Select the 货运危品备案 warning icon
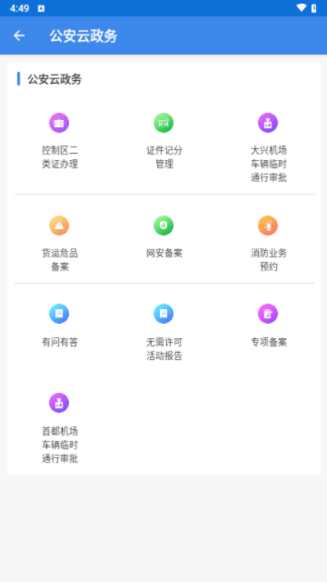 pos(59,226)
